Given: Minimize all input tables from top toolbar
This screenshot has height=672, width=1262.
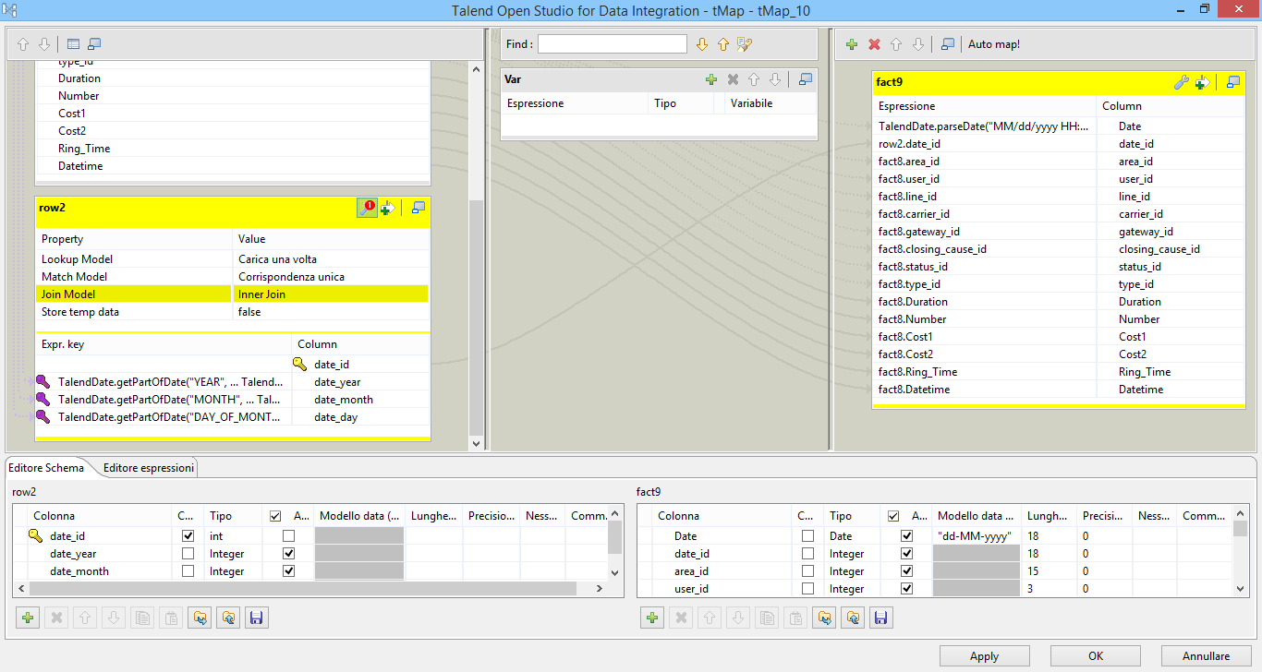Looking at the screenshot, I should click(x=94, y=44).
